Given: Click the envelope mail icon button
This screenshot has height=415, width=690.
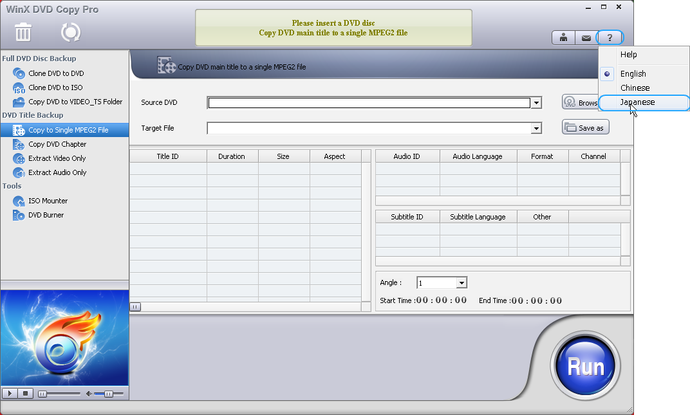Looking at the screenshot, I should coord(586,38).
